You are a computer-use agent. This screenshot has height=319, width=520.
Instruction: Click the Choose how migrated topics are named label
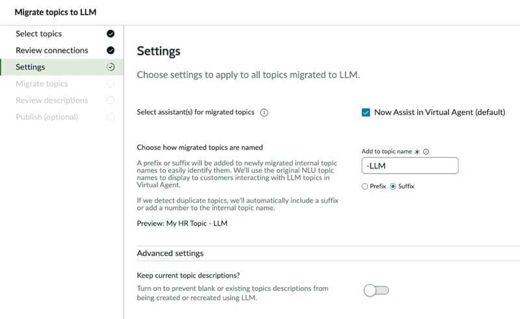tap(200, 147)
